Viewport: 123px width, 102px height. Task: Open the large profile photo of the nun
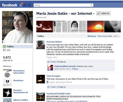tap(17, 27)
